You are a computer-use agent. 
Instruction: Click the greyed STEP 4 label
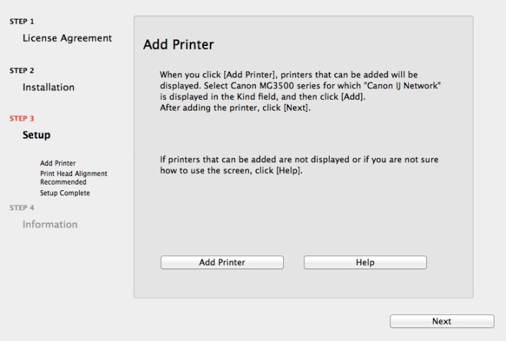pos(22,208)
